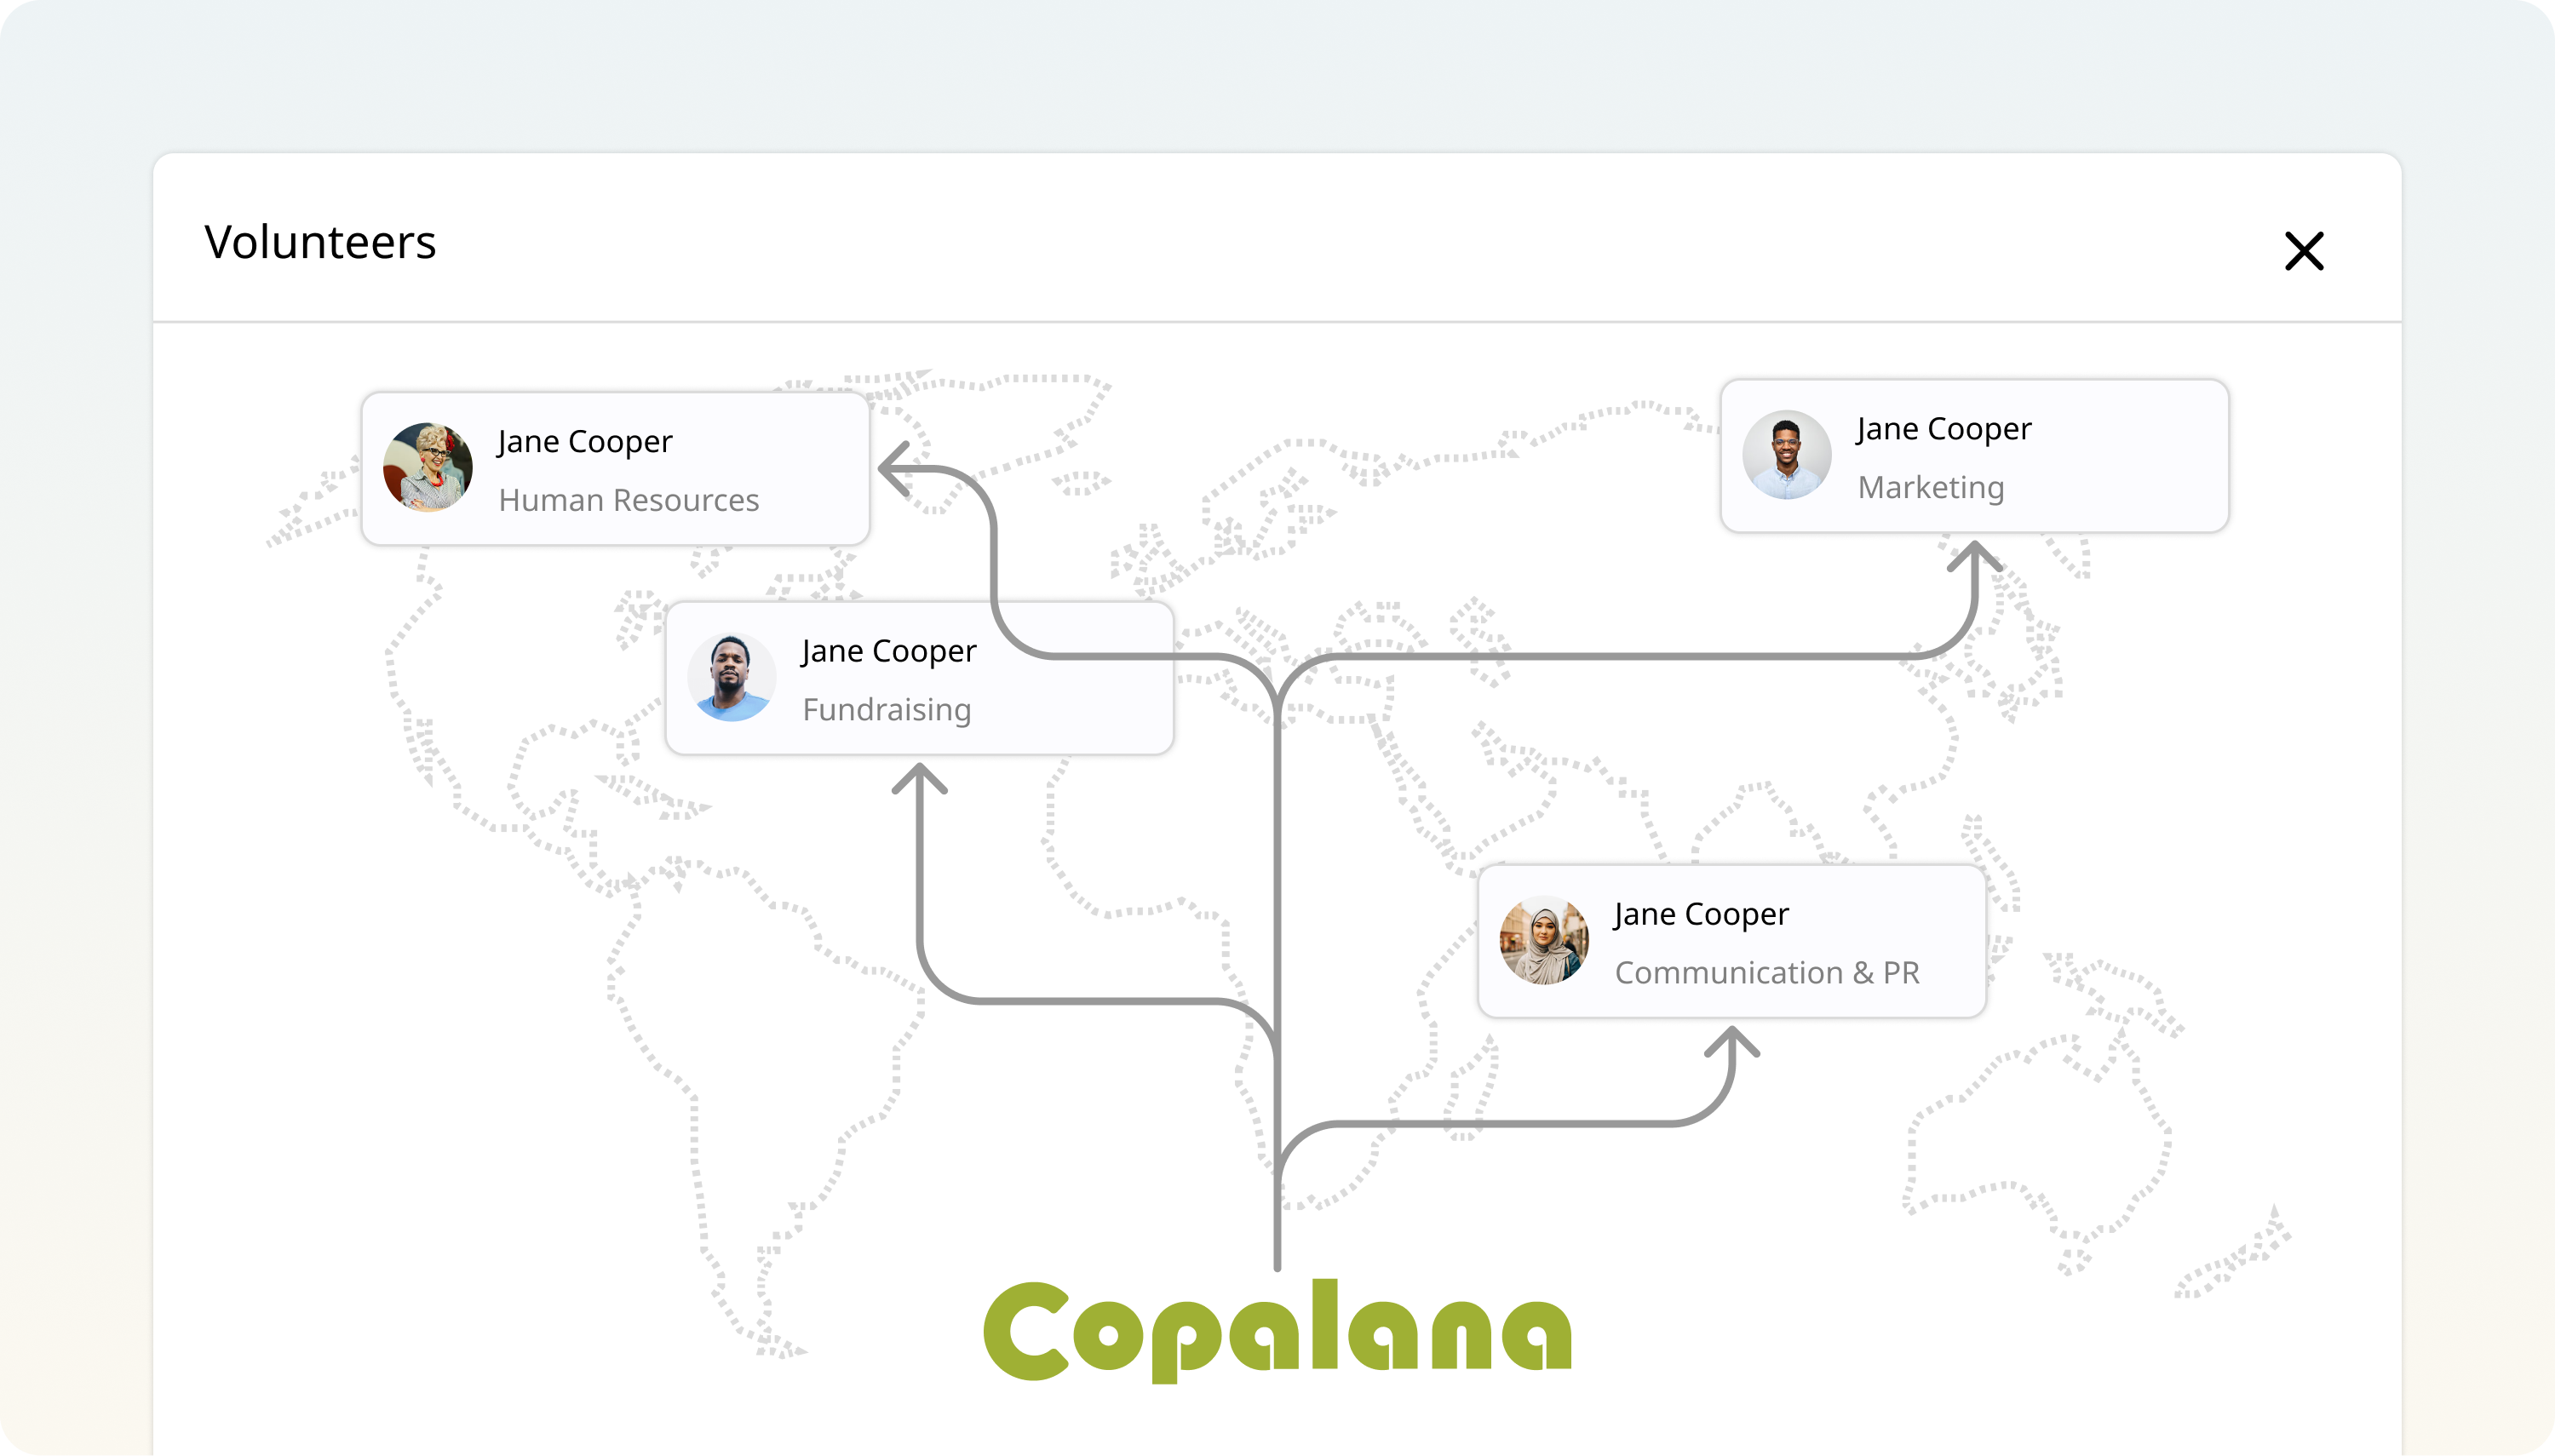Click arrowhead pointing up to Fundraising card

[x=919, y=779]
